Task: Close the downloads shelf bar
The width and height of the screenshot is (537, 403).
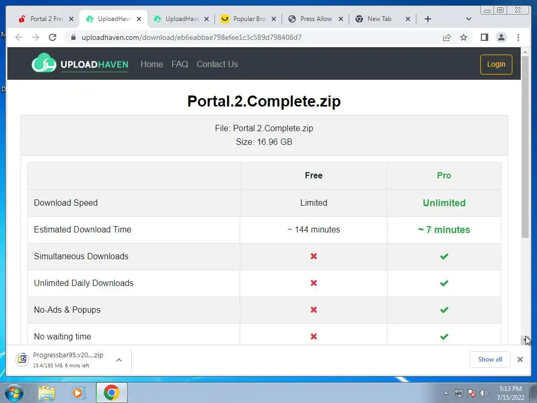Action: pyautogui.click(x=520, y=359)
